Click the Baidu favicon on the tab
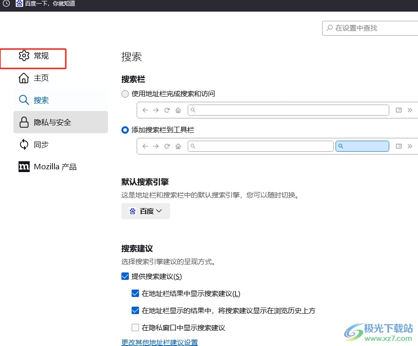The image size is (418, 346). (19, 3)
